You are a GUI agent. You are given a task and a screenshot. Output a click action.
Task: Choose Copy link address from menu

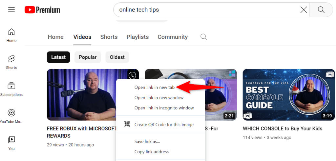click(x=151, y=151)
